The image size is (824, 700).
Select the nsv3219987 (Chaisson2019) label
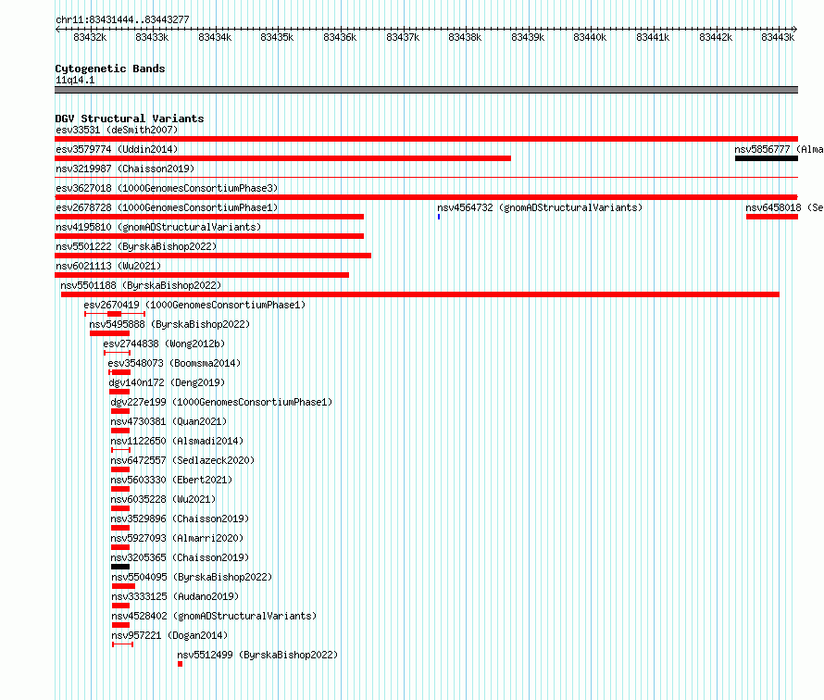[x=125, y=169]
